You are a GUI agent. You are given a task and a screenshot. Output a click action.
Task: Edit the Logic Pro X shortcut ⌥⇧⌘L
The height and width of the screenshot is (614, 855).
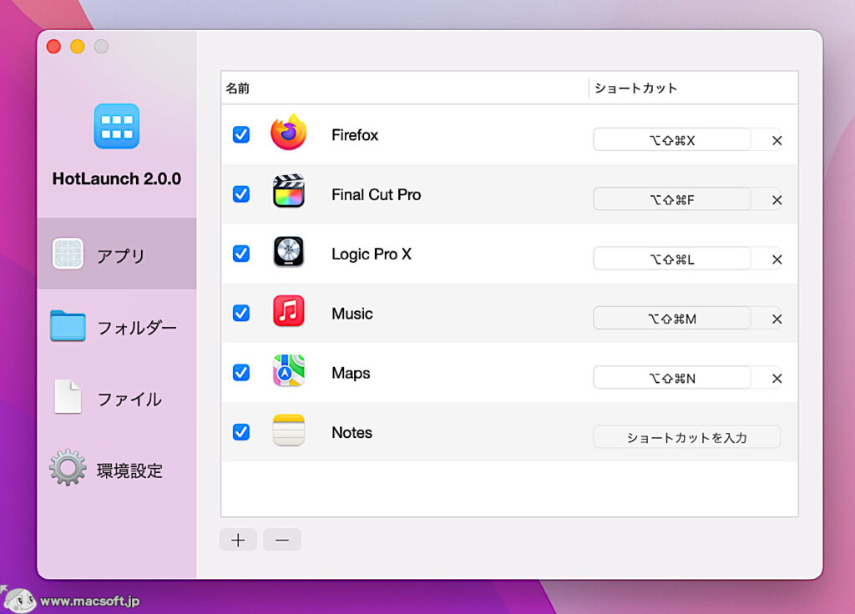pos(672,259)
